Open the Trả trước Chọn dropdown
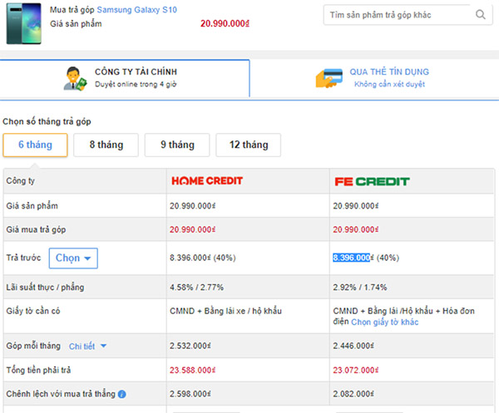Screen dimensions: 499x413 tap(73, 258)
